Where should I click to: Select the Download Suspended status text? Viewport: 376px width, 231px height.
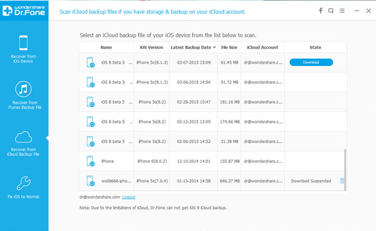click(x=311, y=181)
